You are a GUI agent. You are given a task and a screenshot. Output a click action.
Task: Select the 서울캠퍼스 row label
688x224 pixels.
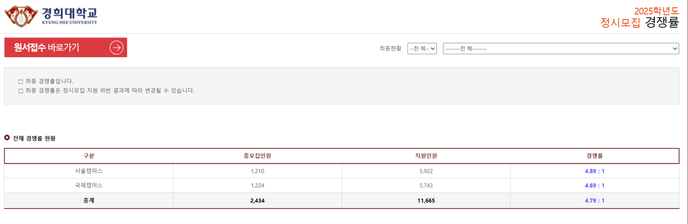(89, 171)
